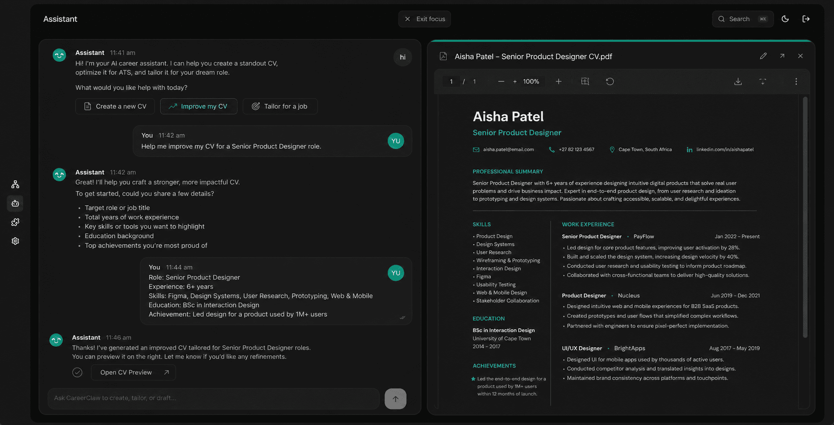Click the page number field in PDF toolbar
This screenshot has height=425, width=834.
[x=451, y=82]
